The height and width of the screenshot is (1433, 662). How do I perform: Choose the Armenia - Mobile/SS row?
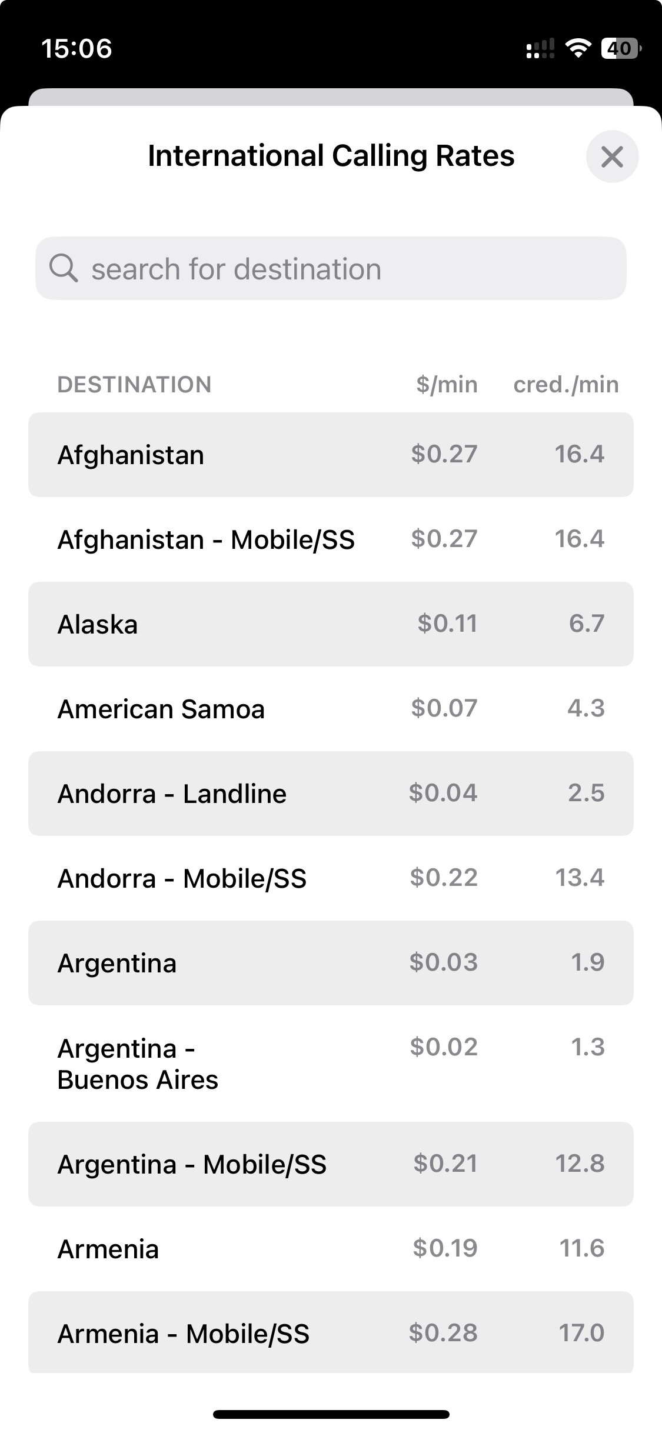coord(331,1332)
